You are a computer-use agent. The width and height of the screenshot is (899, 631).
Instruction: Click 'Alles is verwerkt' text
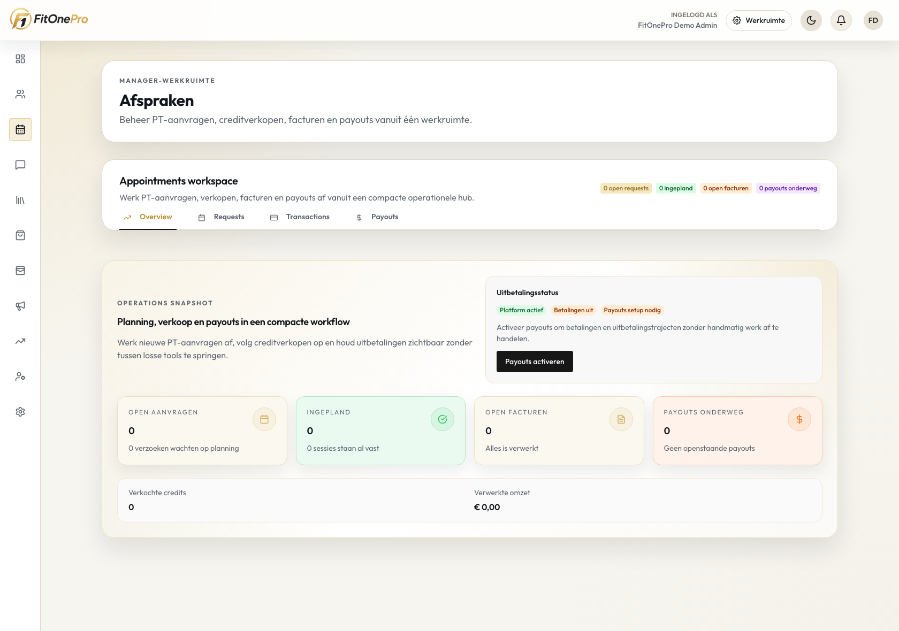[512, 448]
